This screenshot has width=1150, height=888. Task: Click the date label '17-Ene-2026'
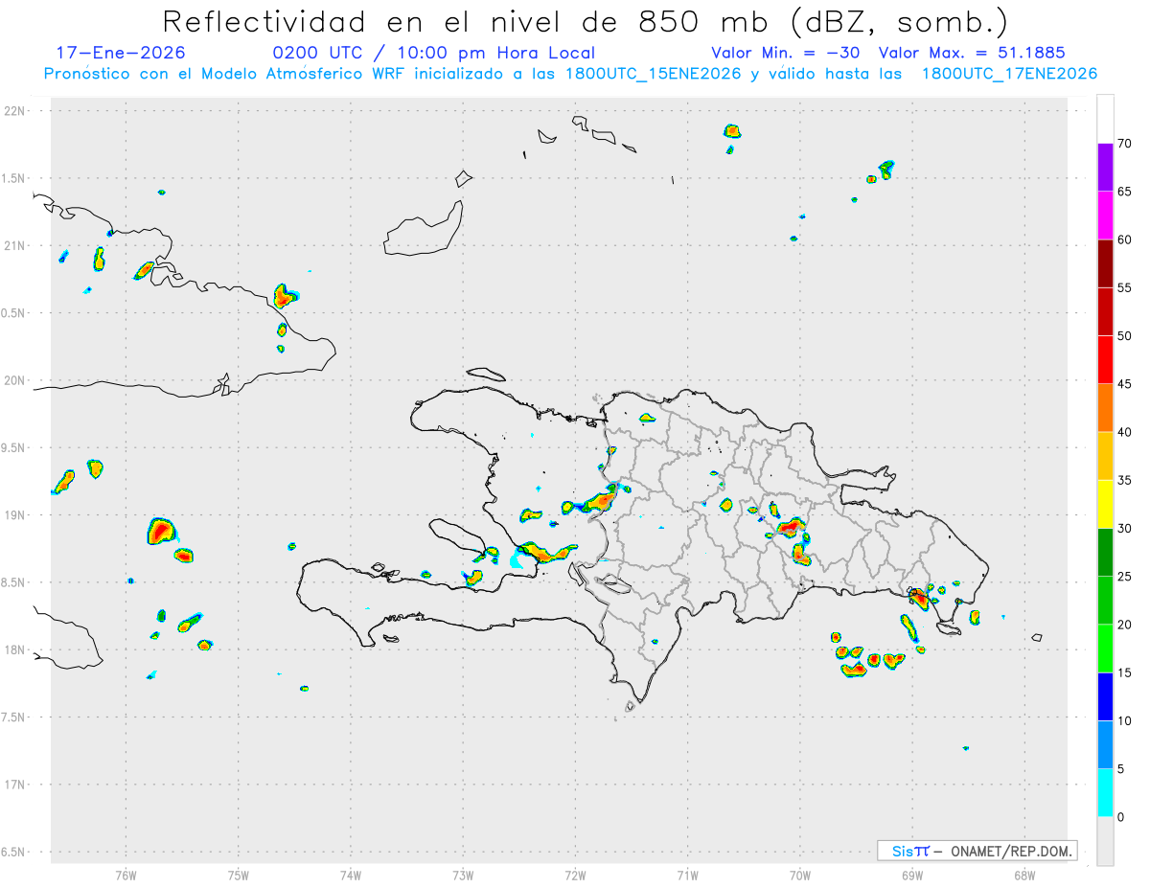[121, 54]
